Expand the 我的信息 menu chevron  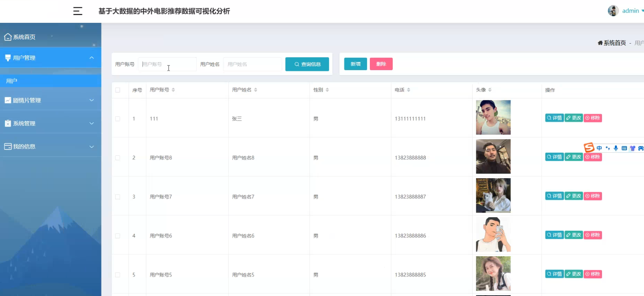(x=92, y=147)
